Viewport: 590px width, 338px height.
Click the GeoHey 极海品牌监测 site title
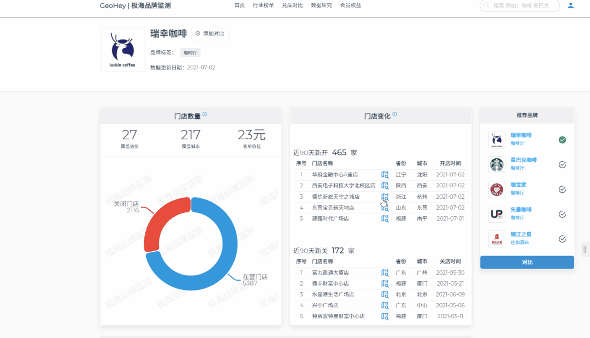[x=135, y=5]
